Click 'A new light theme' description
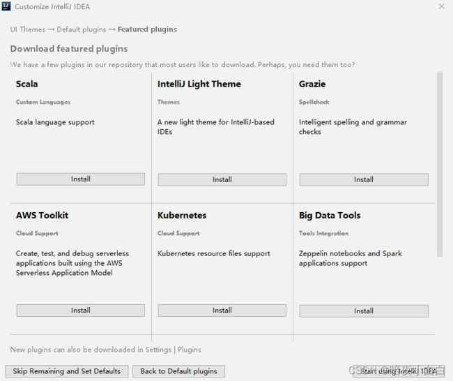This screenshot has height=381, width=453. point(216,127)
